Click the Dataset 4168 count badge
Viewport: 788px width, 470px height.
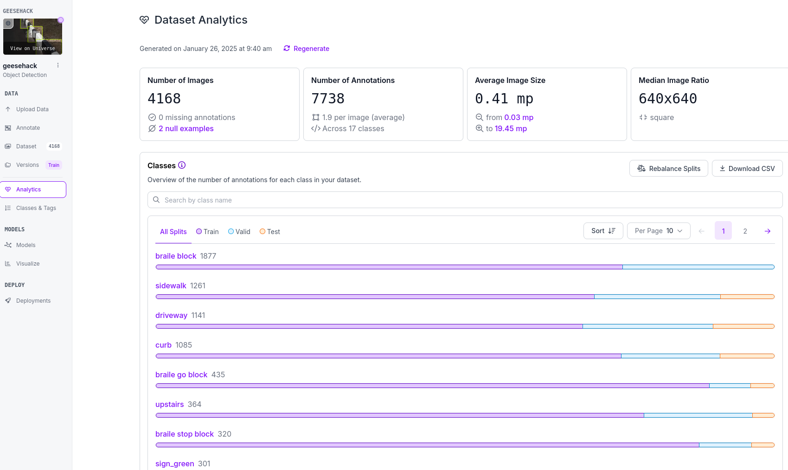click(x=54, y=146)
